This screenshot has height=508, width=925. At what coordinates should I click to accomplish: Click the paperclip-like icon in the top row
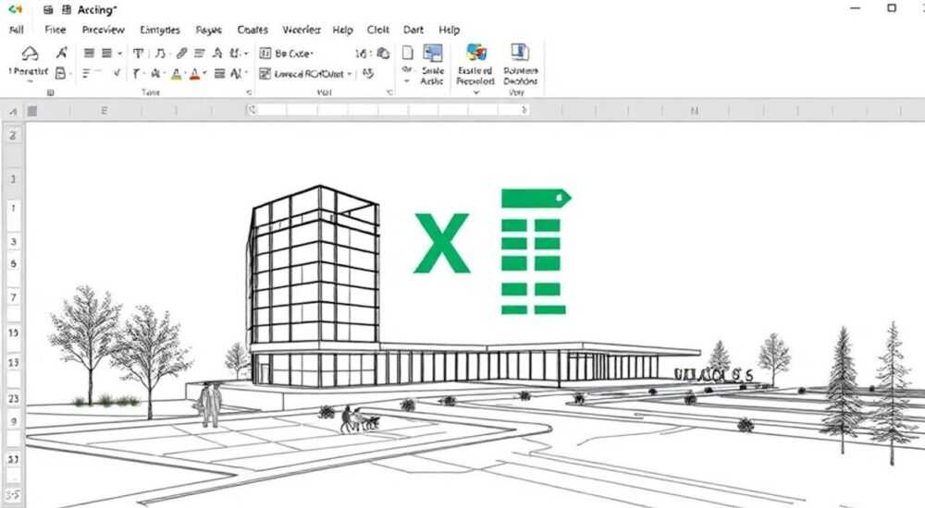coord(181,53)
